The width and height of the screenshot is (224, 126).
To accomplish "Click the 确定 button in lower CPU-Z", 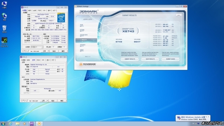I will coord(62,101).
